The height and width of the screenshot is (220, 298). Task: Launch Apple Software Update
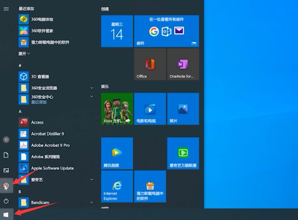coord(56,168)
